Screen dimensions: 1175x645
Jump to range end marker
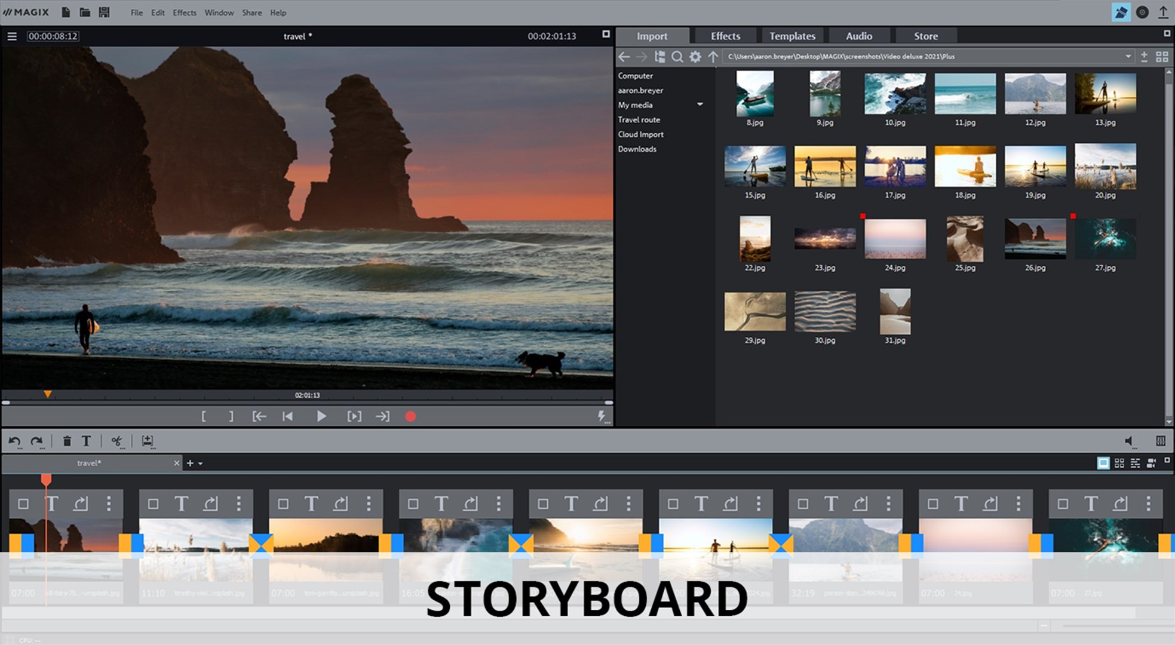[382, 416]
